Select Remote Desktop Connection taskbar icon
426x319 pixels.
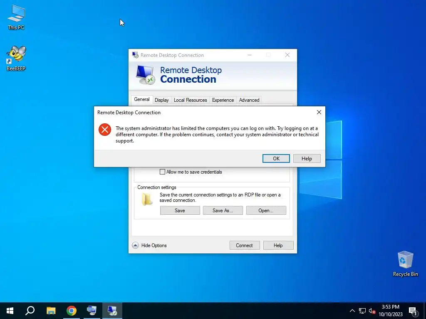click(x=112, y=311)
